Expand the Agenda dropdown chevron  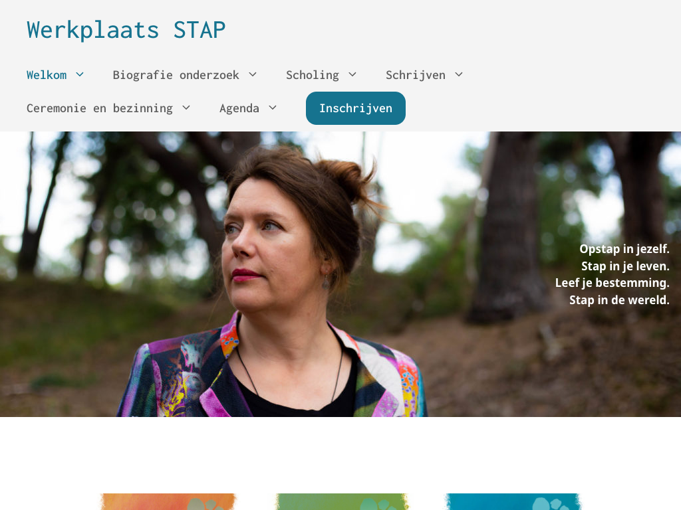[x=273, y=108]
